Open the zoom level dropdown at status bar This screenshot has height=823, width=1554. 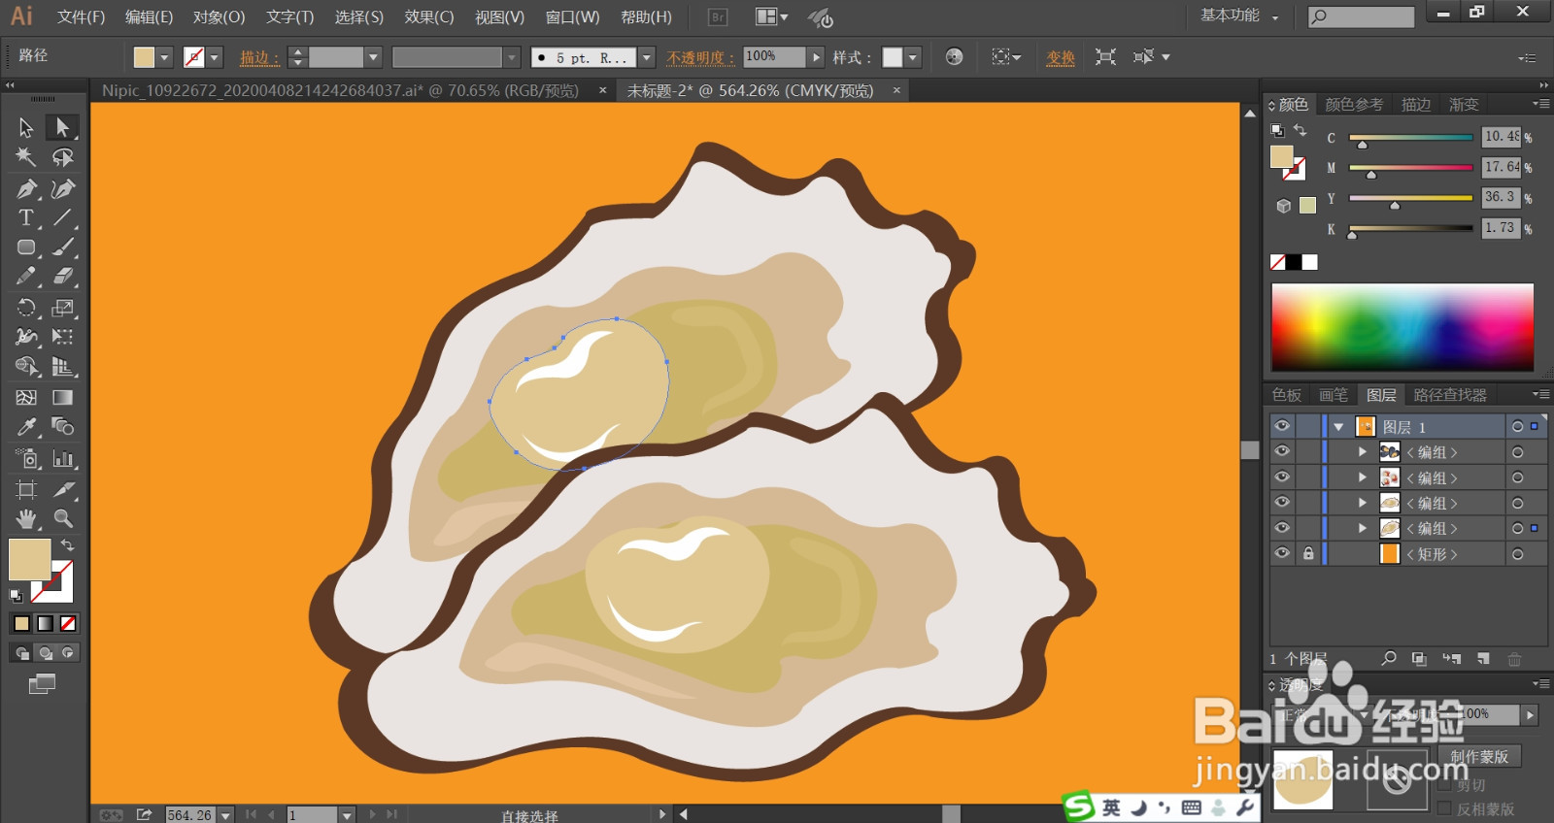pos(225,814)
